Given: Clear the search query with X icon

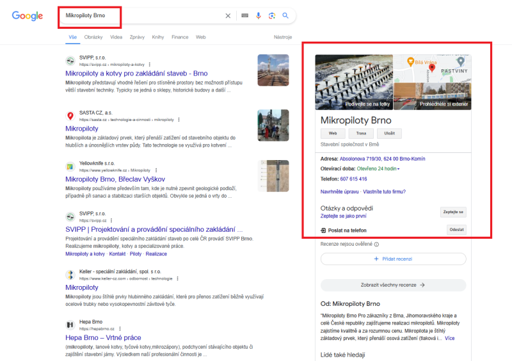Looking at the screenshot, I should (x=228, y=15).
